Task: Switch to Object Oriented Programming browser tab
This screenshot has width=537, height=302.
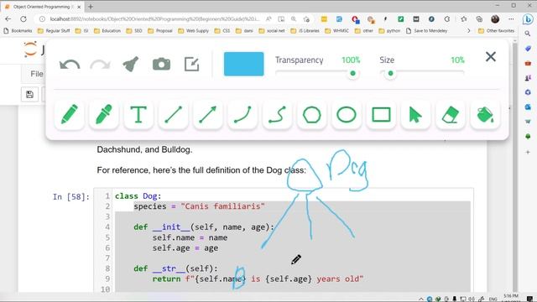Action: [42, 7]
